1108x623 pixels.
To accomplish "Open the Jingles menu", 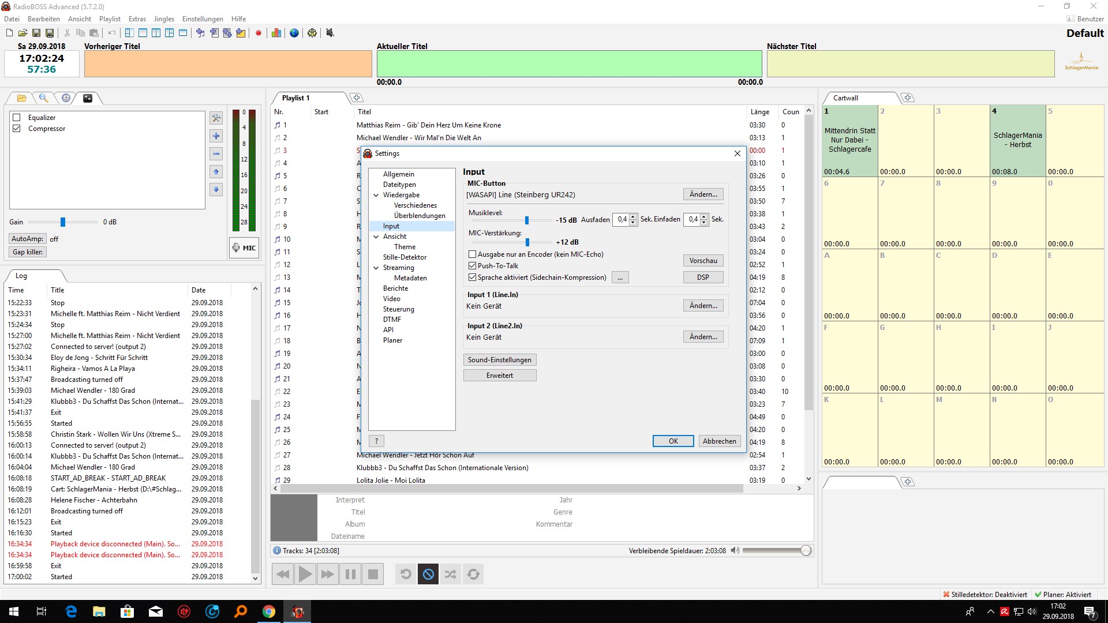I will point(164,19).
